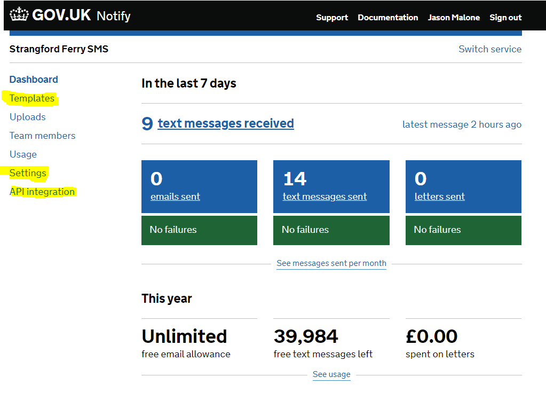Open the Documentation page

click(x=387, y=17)
